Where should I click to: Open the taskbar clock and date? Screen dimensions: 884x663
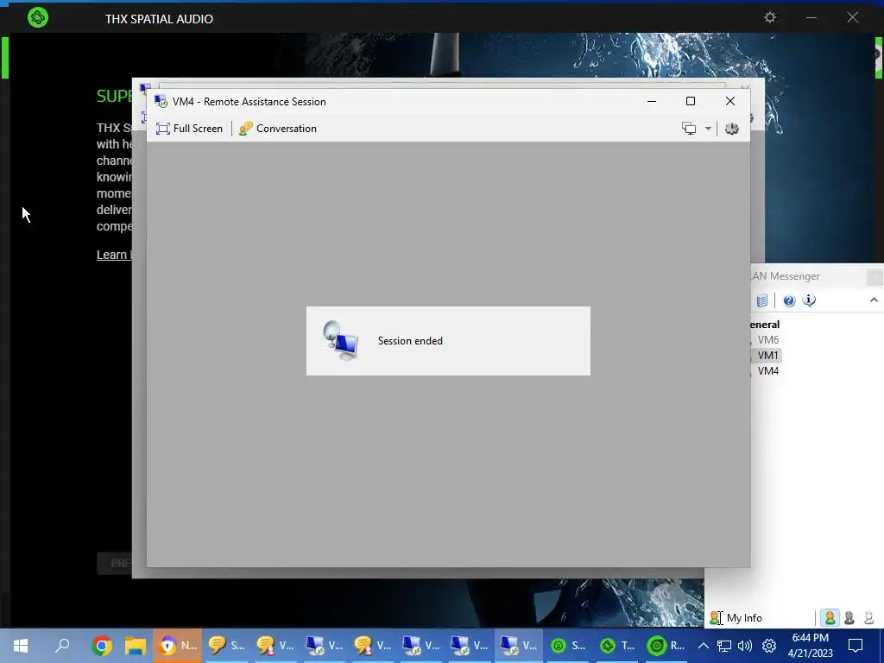pyautogui.click(x=810, y=646)
